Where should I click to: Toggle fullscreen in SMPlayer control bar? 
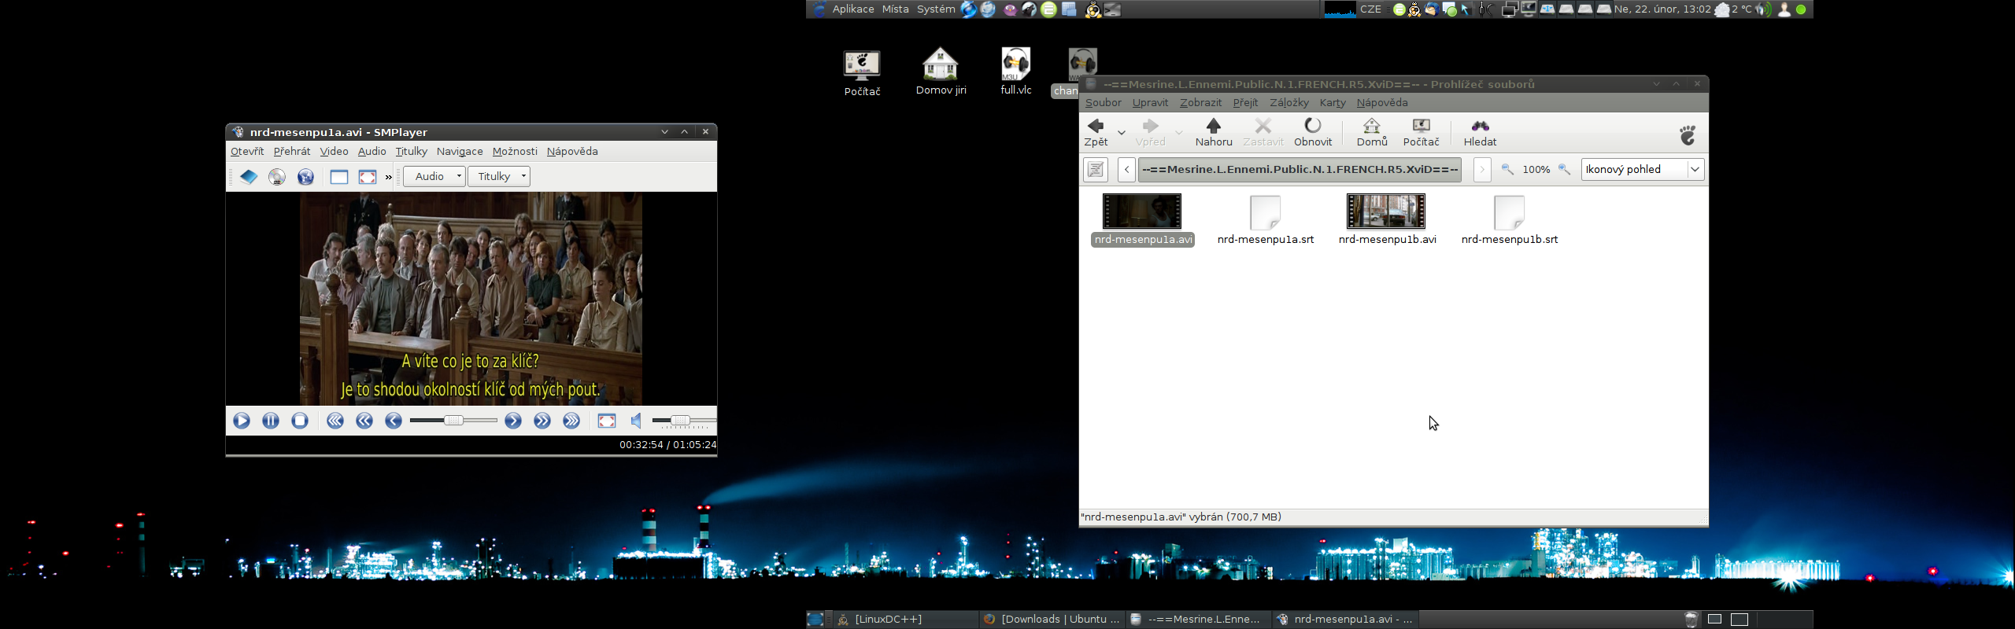click(x=607, y=421)
